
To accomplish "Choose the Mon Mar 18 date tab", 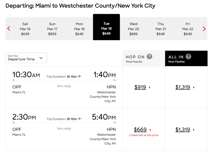I will [79, 29].
